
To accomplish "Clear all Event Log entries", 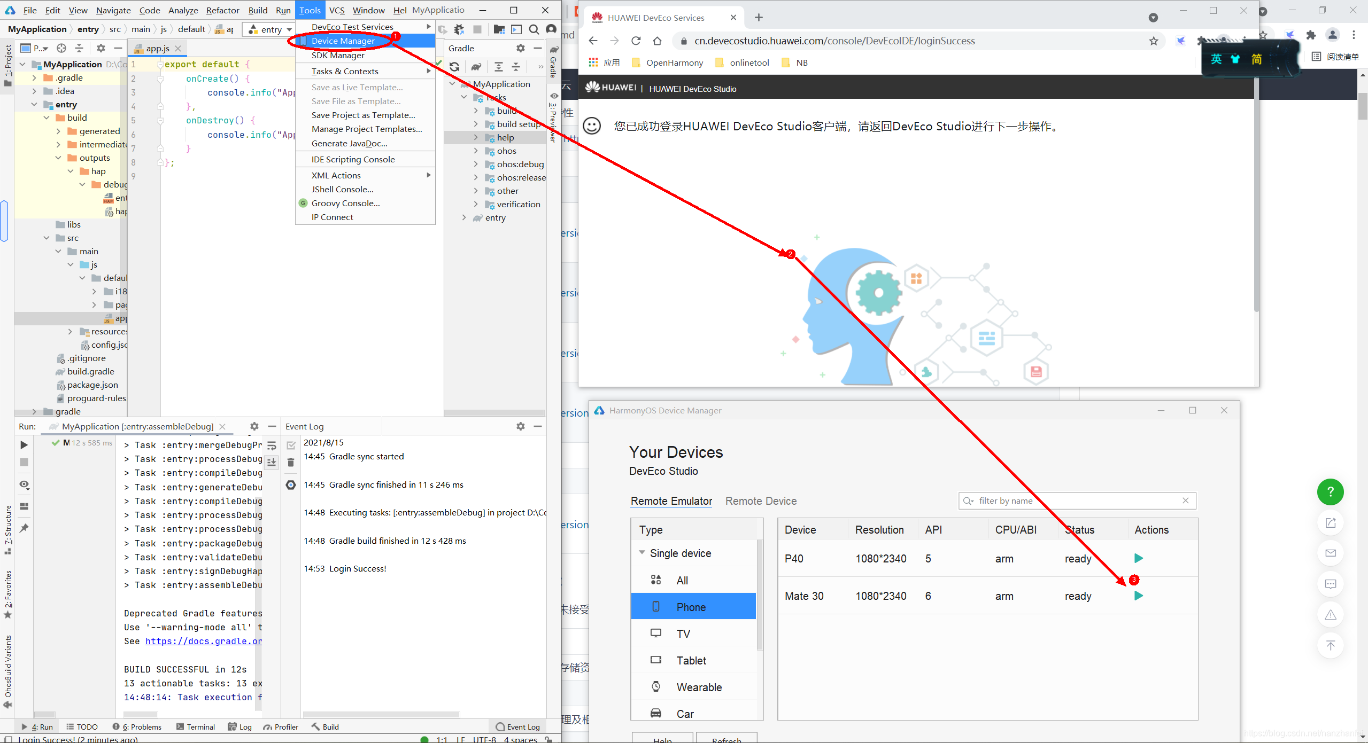I will [x=291, y=462].
